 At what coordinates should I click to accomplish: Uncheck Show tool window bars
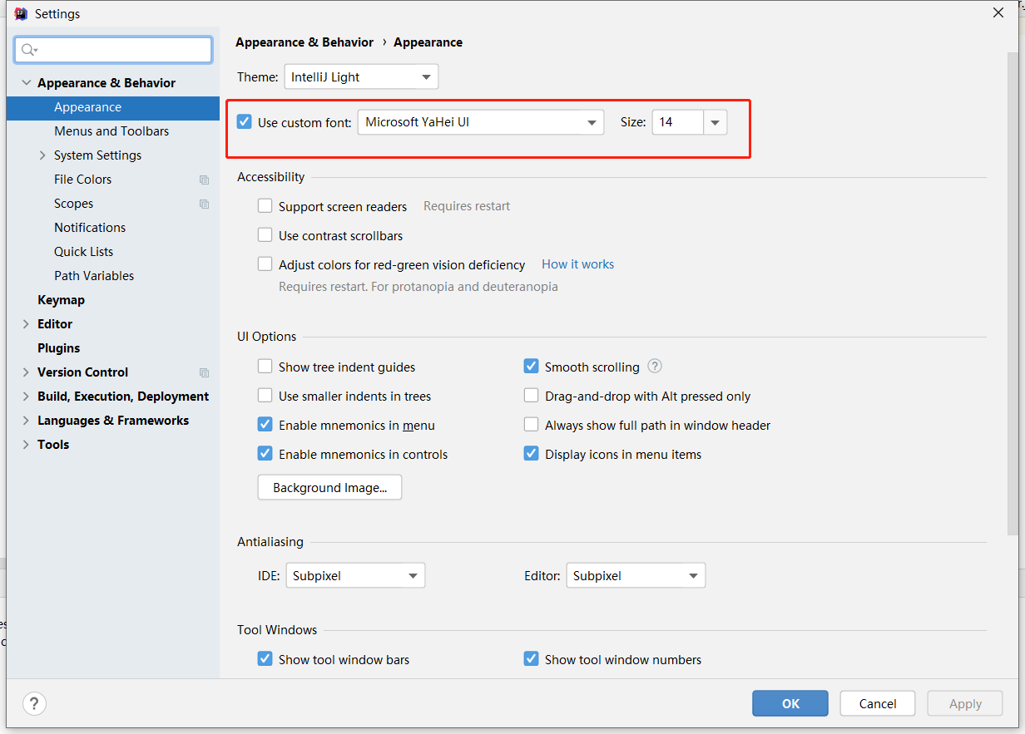tap(265, 659)
